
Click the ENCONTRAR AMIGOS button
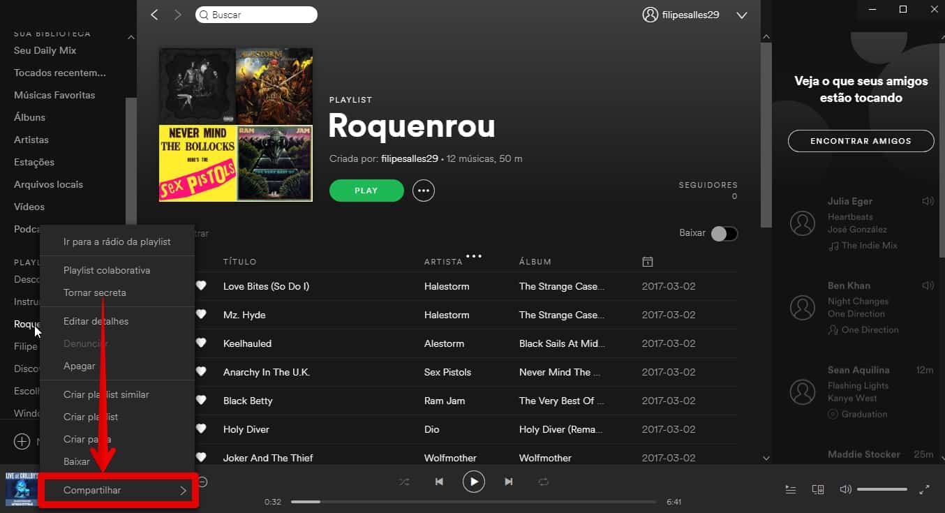(861, 140)
